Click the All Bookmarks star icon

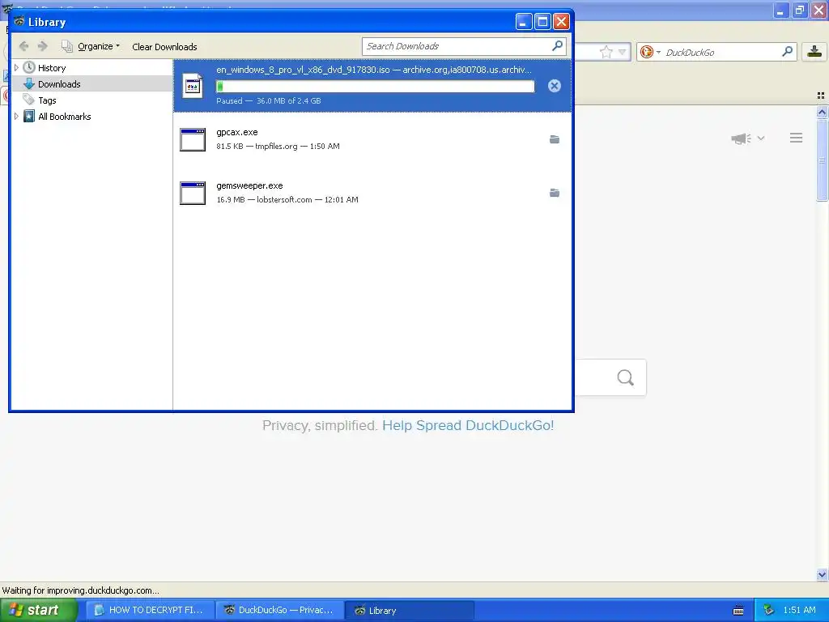[29, 117]
